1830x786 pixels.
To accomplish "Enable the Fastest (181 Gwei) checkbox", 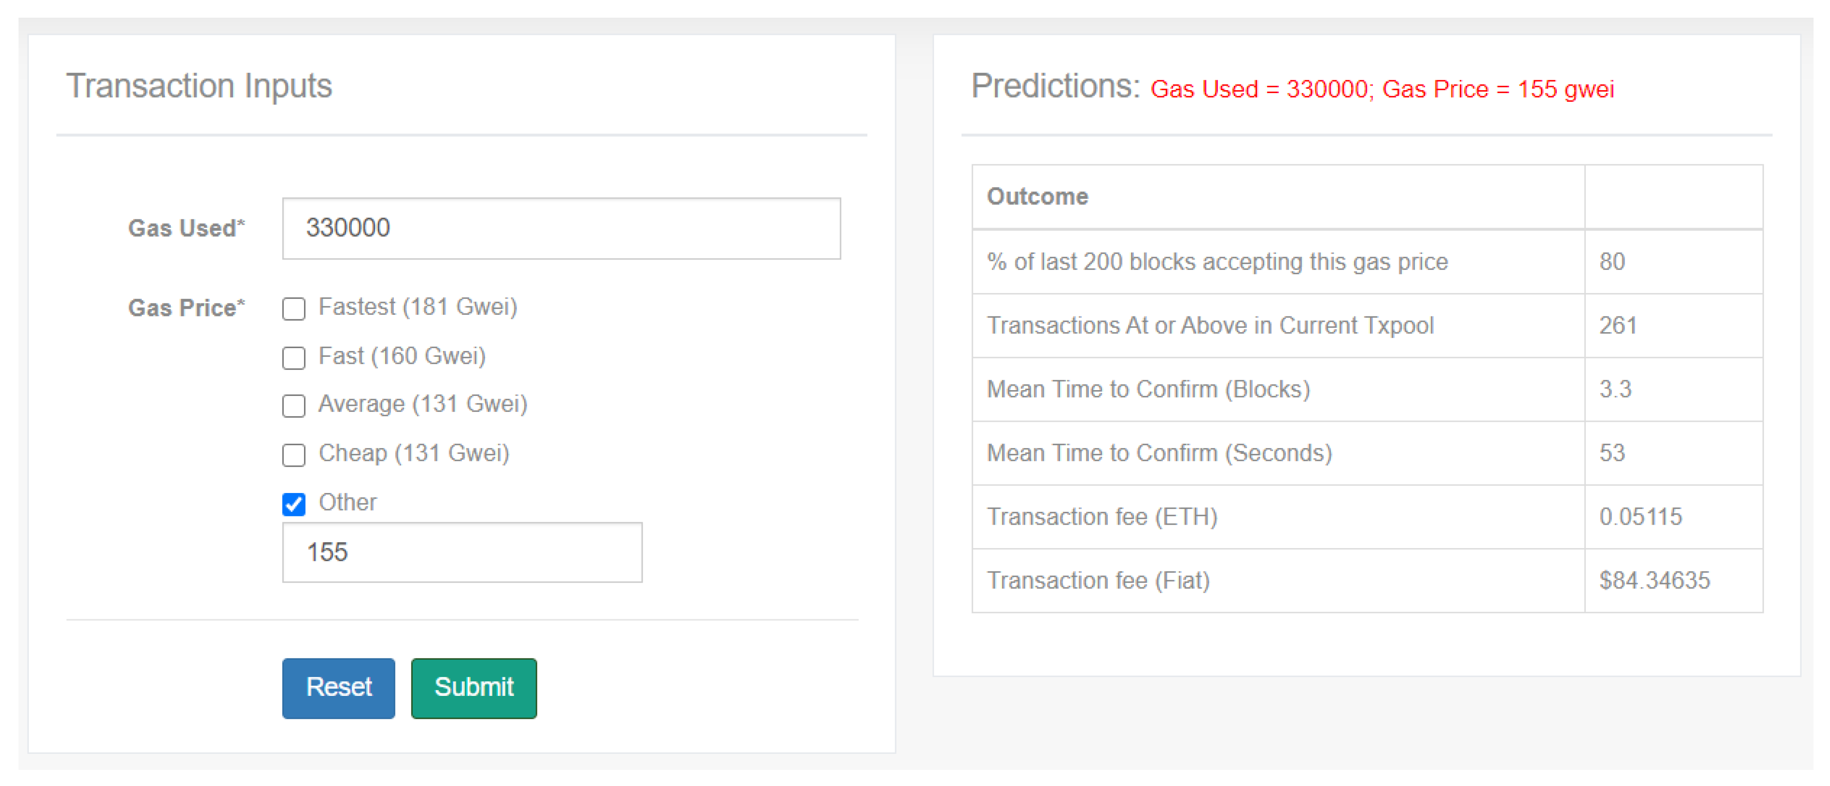I will click(x=293, y=309).
